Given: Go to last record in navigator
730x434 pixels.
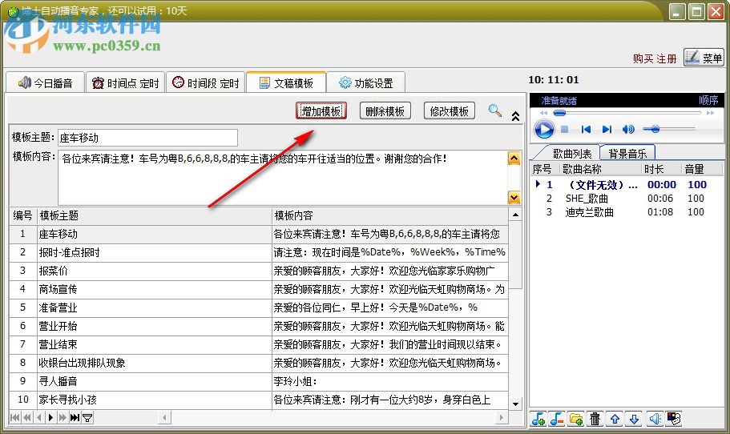Looking at the screenshot, I should pyautogui.click(x=75, y=417).
